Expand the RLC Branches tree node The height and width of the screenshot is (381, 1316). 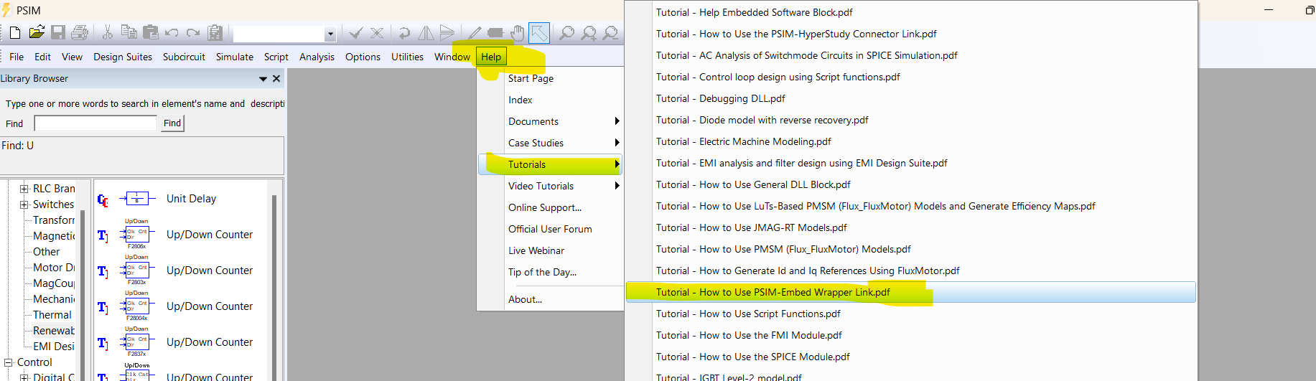click(x=24, y=189)
